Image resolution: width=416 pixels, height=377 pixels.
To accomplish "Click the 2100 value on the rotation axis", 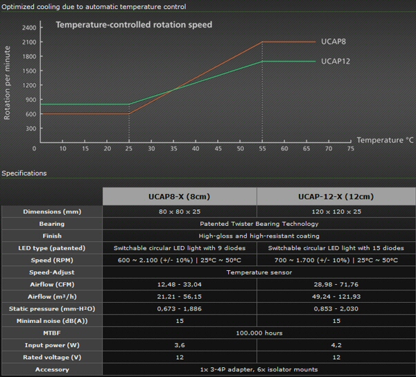I will pyautogui.click(x=29, y=42).
